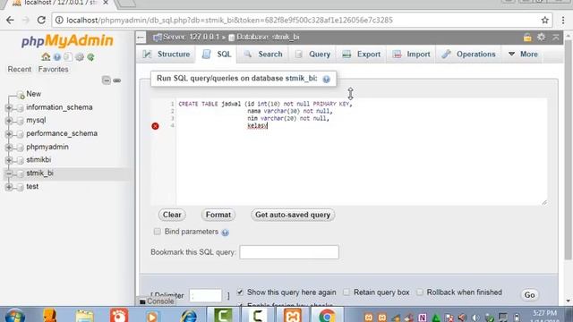Expand mysql database tree node

tap(9, 121)
